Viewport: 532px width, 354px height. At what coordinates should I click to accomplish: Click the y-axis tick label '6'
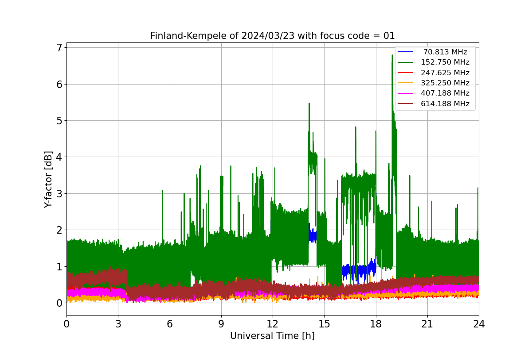(59, 84)
